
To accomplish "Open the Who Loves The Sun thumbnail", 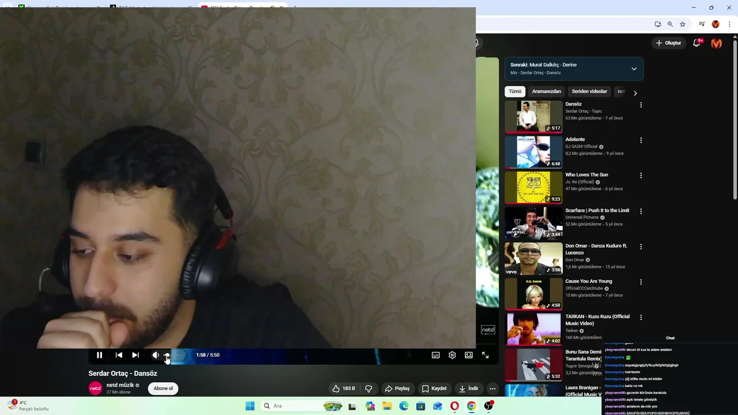I will click(x=533, y=187).
